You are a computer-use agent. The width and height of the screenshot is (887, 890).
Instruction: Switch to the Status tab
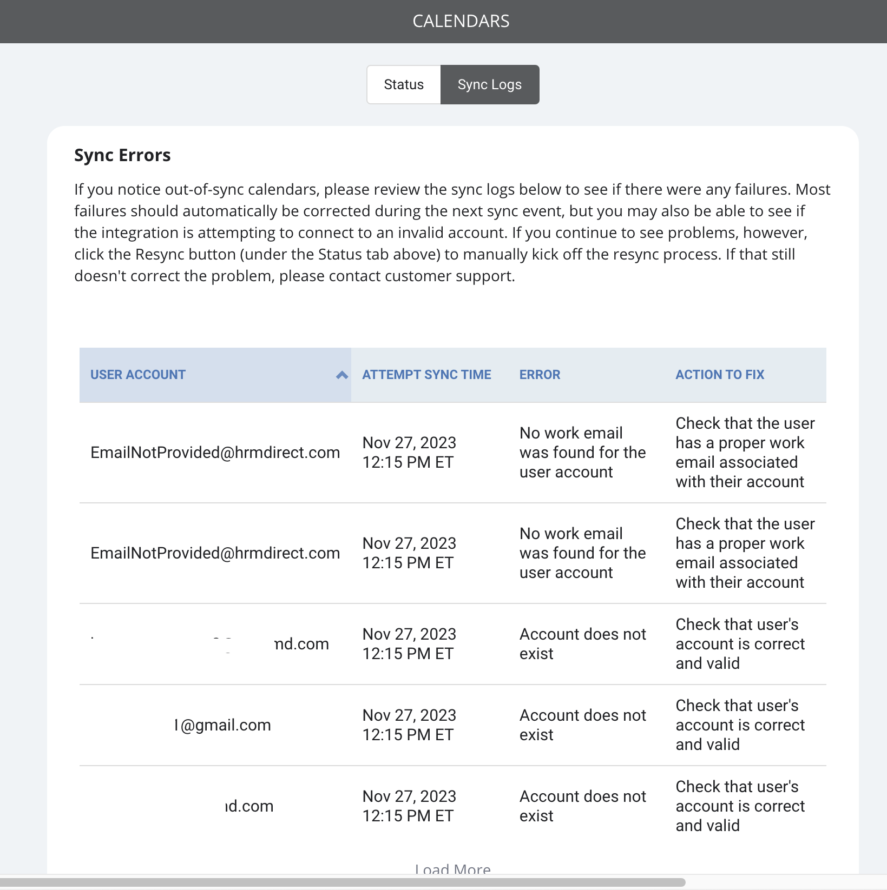point(404,84)
